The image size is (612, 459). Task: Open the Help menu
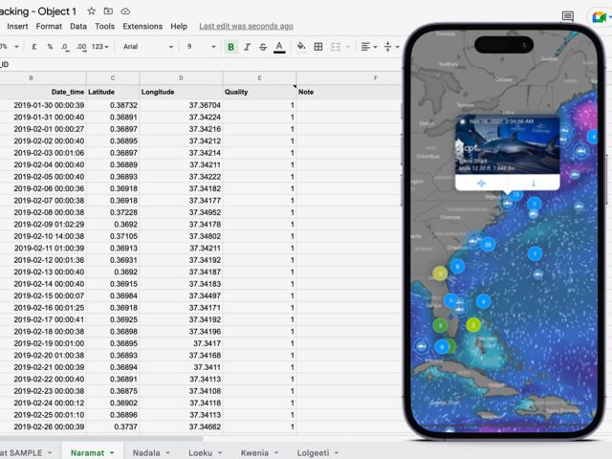[179, 26]
